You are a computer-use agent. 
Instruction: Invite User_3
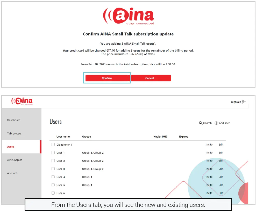[209, 169]
